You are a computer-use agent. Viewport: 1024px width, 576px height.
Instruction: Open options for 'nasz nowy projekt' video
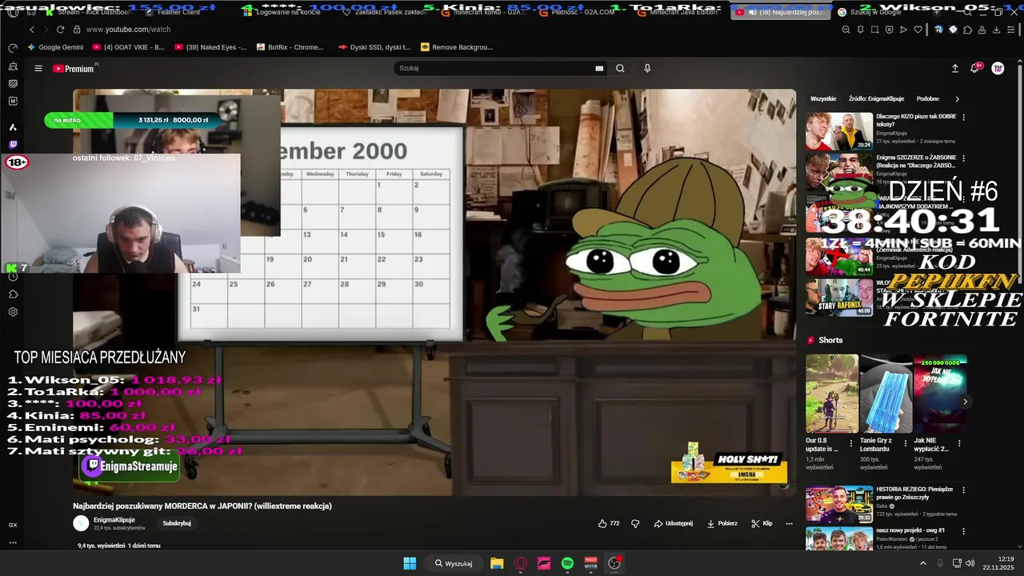tap(963, 530)
